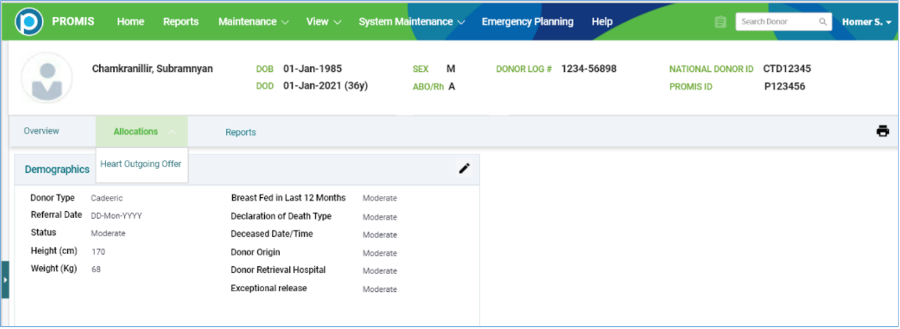Edit Demographics with the pencil icon

click(464, 169)
